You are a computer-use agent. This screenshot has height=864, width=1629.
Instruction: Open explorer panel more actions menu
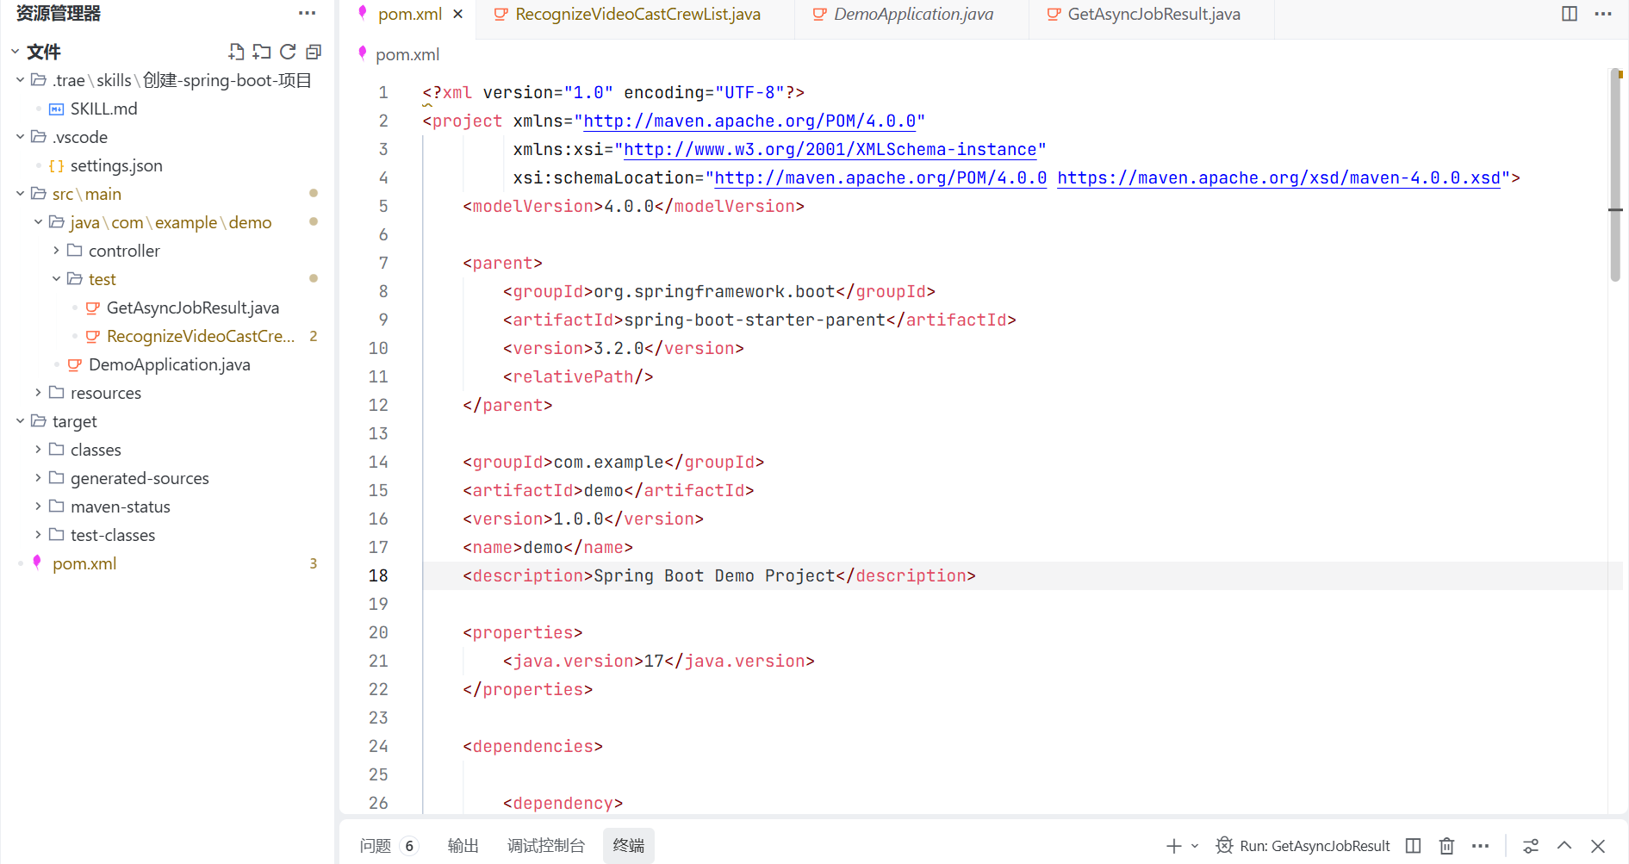click(307, 13)
